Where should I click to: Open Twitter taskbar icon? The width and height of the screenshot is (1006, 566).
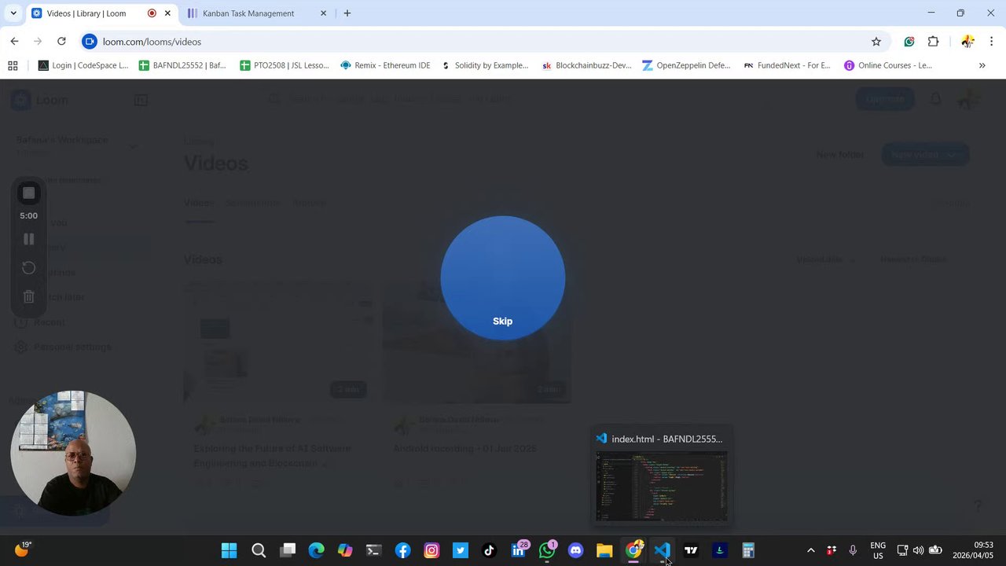coord(461,550)
